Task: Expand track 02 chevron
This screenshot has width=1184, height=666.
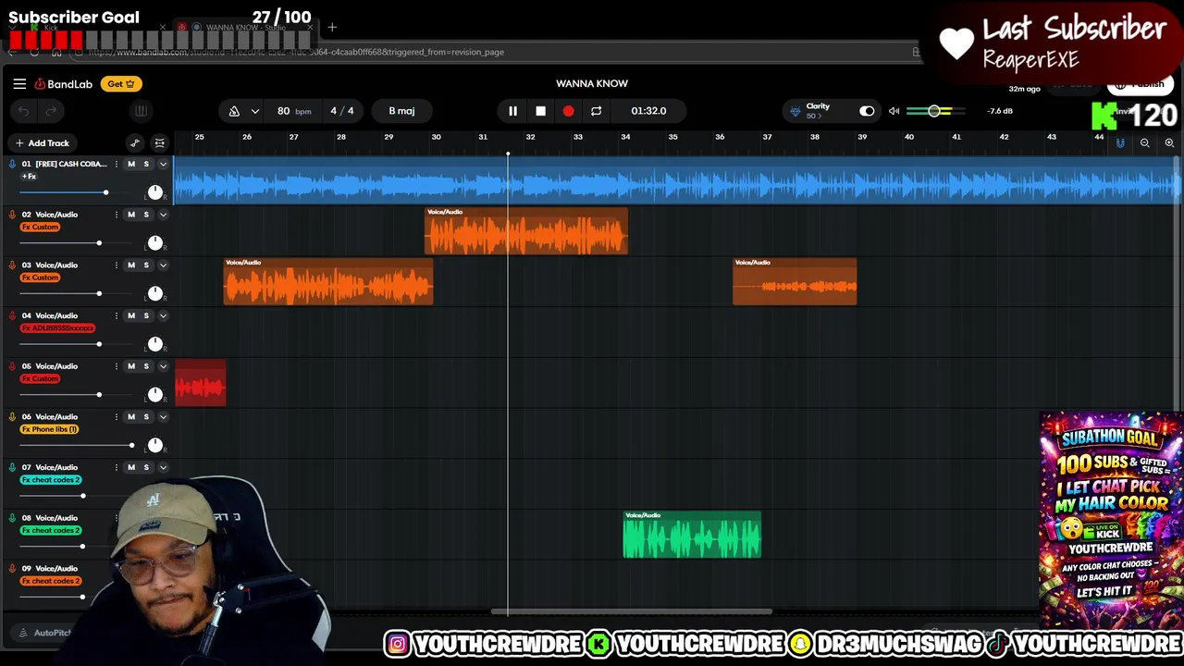Action: 163,215
